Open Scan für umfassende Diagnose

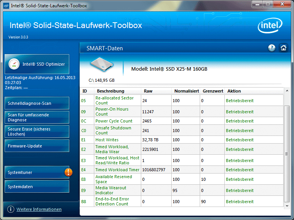click(37, 117)
